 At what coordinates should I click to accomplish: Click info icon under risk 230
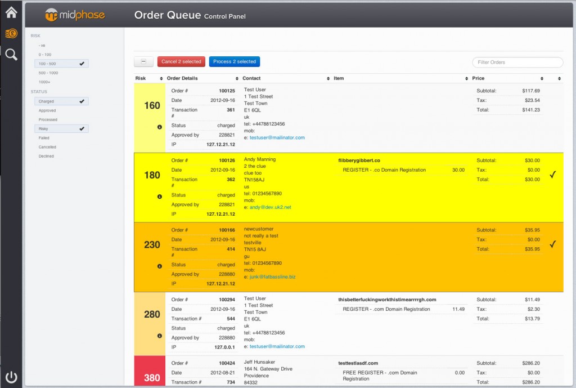[x=159, y=266]
